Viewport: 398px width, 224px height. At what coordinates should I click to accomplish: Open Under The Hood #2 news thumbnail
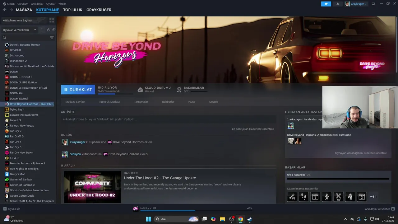point(92,187)
